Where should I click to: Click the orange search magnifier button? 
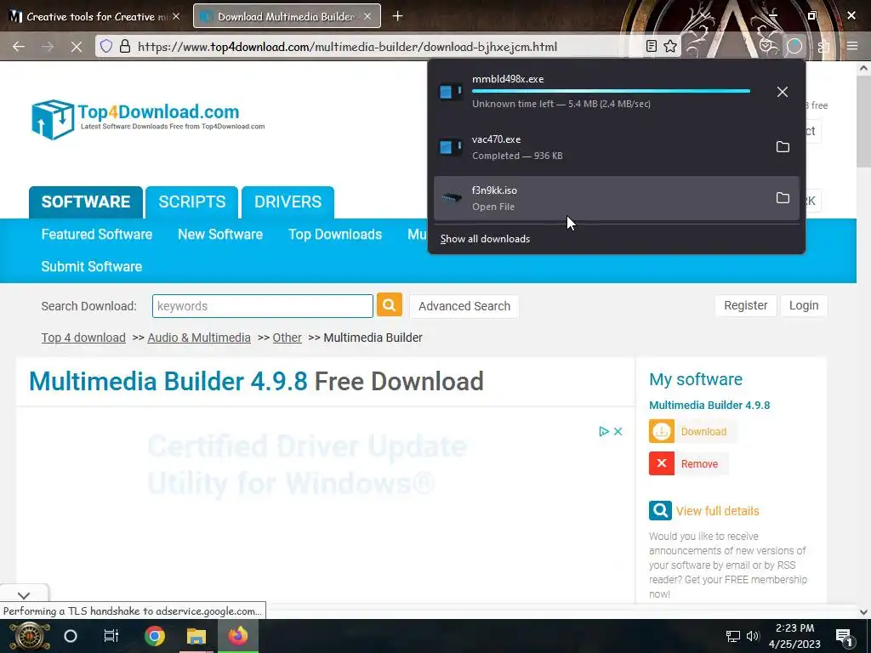coord(390,305)
